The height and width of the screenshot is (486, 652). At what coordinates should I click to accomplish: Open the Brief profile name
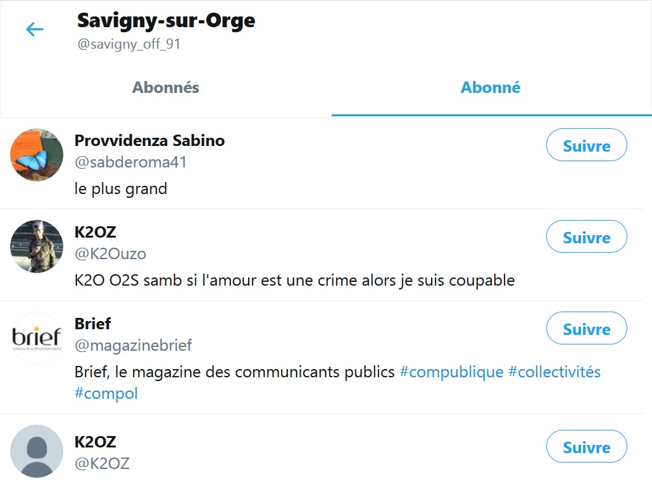click(x=92, y=324)
